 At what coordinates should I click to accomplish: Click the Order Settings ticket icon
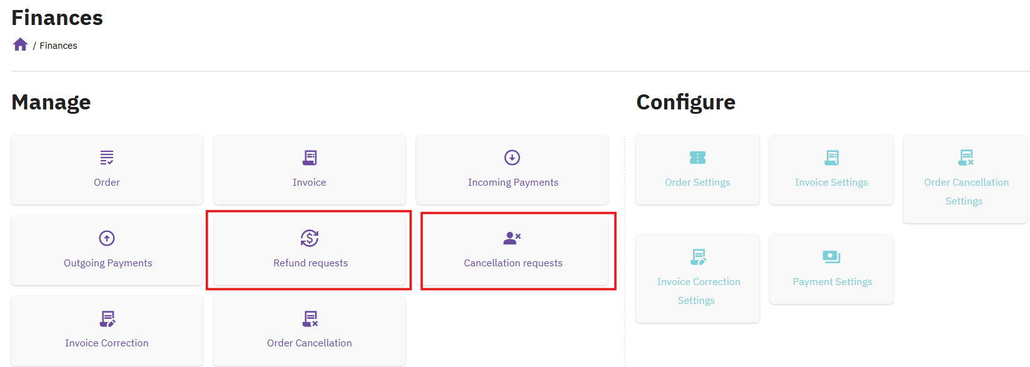[x=697, y=158]
